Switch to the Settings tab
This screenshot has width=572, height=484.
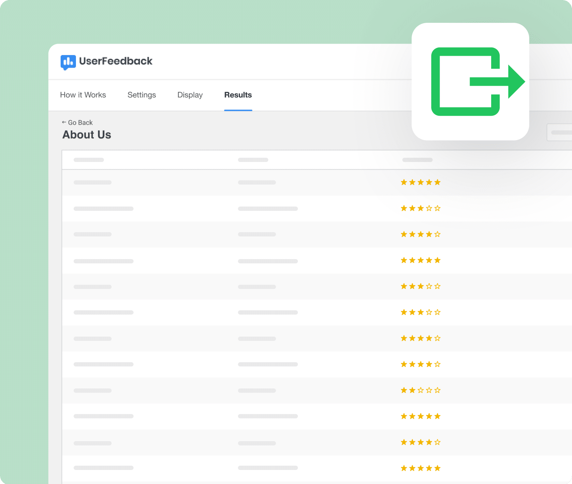click(x=141, y=95)
